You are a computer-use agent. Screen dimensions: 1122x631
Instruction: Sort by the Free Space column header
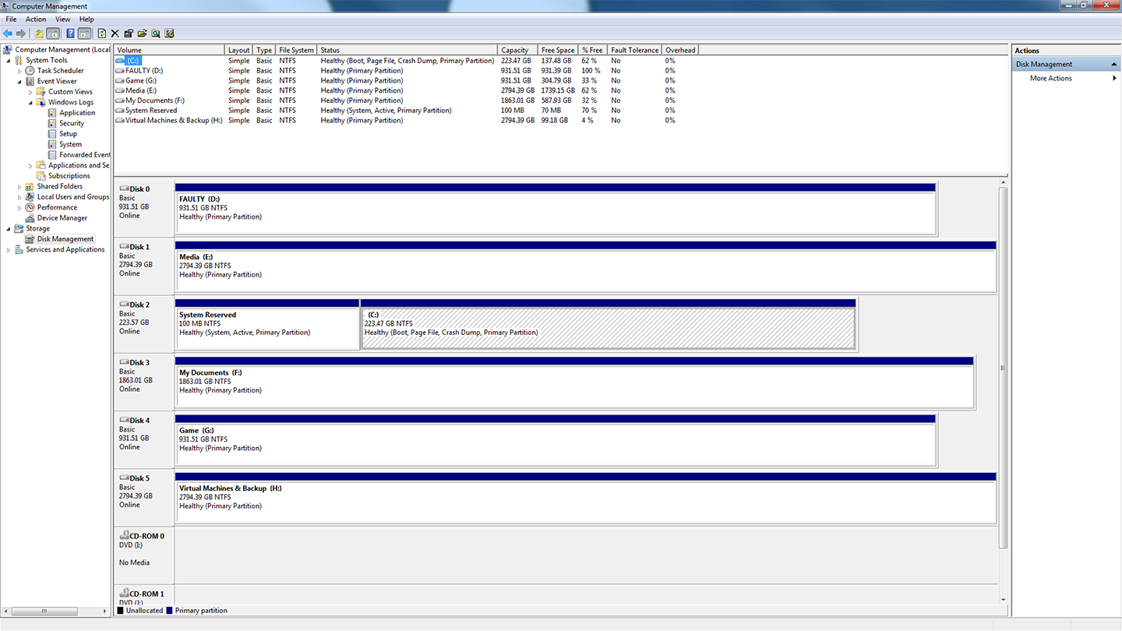[x=558, y=50]
